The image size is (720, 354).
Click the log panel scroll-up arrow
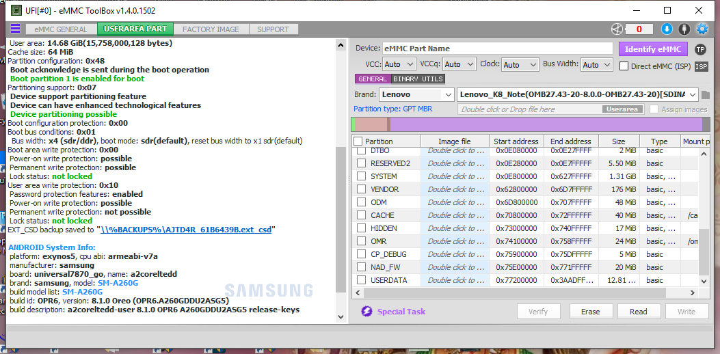(341, 46)
